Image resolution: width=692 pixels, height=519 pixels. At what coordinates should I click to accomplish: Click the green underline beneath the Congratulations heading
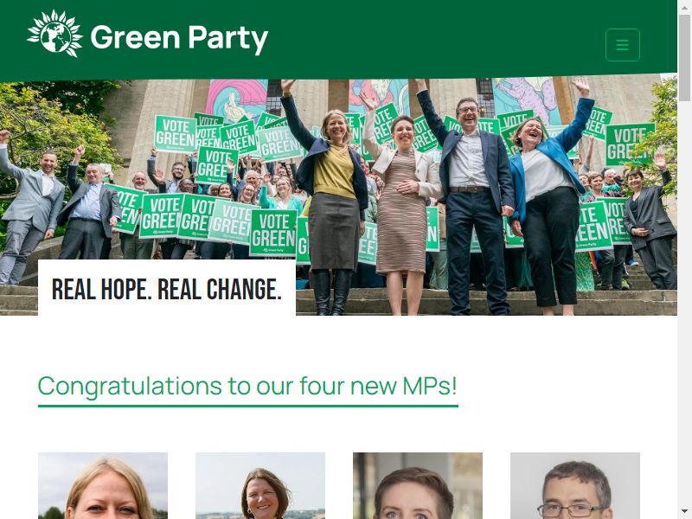click(248, 406)
